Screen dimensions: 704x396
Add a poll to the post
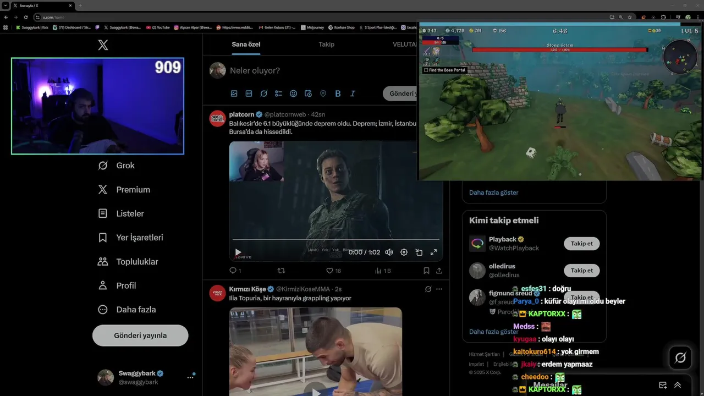coord(279,94)
